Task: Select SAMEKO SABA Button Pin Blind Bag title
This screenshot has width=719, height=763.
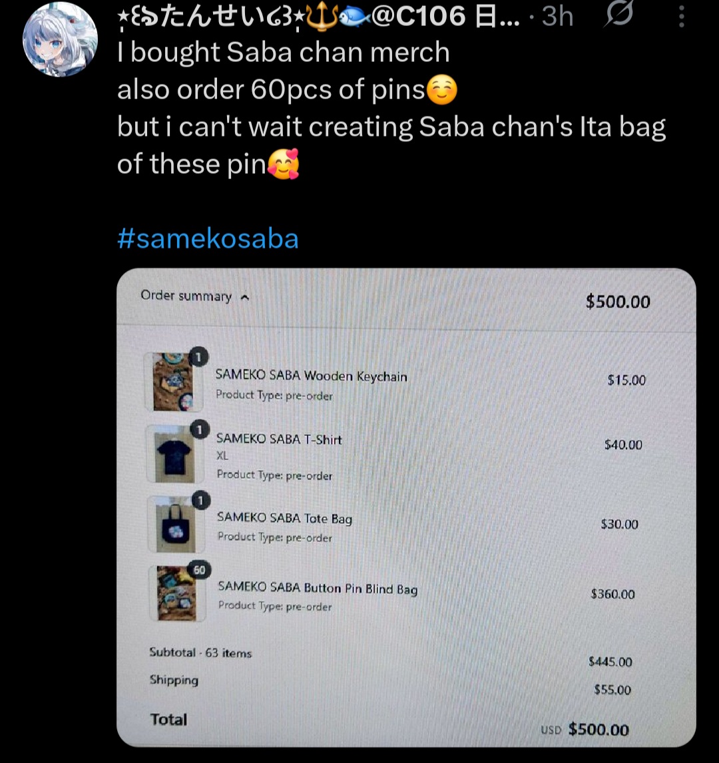Action: [318, 589]
